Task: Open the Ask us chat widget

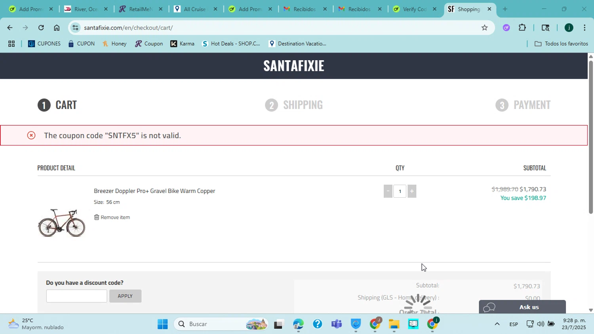Action: pos(522,307)
